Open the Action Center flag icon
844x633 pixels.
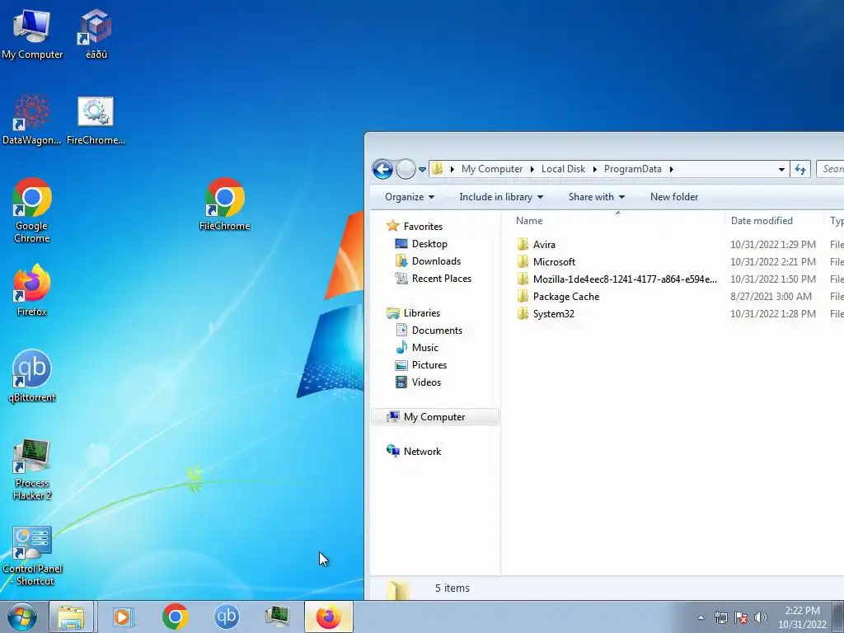(x=741, y=617)
